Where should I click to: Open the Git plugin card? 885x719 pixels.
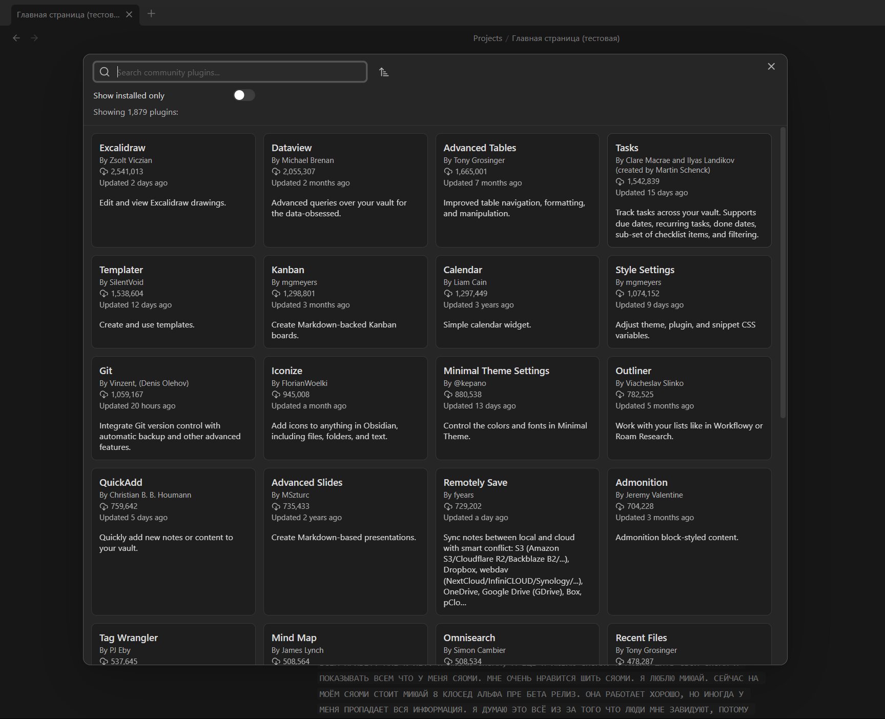pyautogui.click(x=173, y=408)
